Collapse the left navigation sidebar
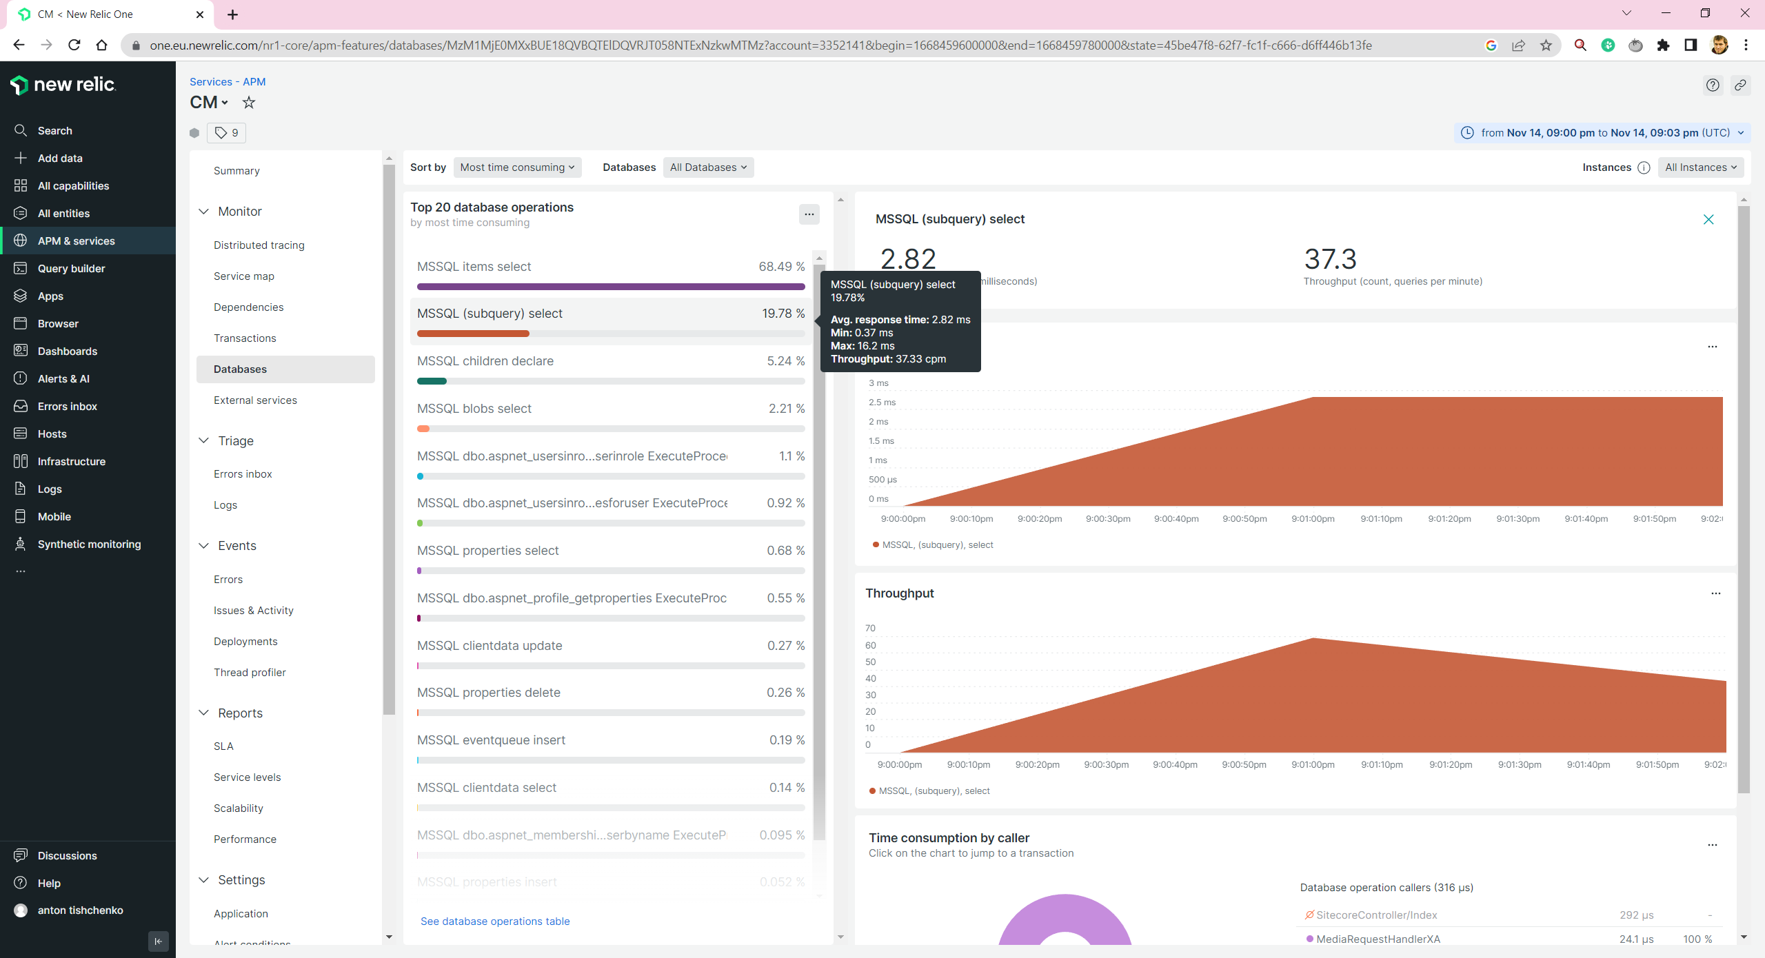Image resolution: width=1765 pixels, height=958 pixels. click(158, 941)
